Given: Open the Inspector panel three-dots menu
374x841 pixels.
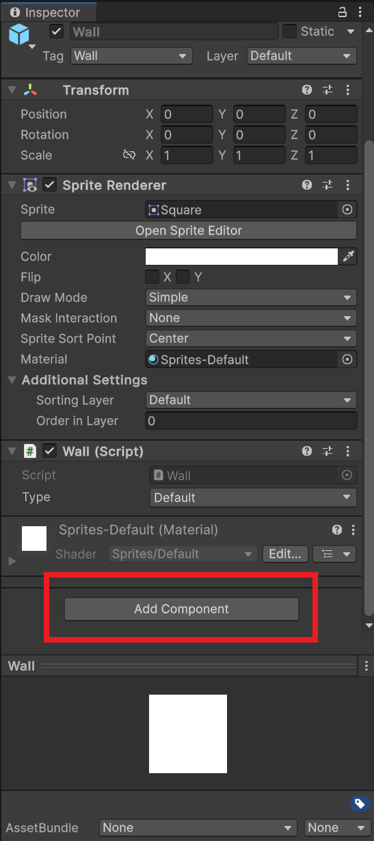Looking at the screenshot, I should (360, 12).
